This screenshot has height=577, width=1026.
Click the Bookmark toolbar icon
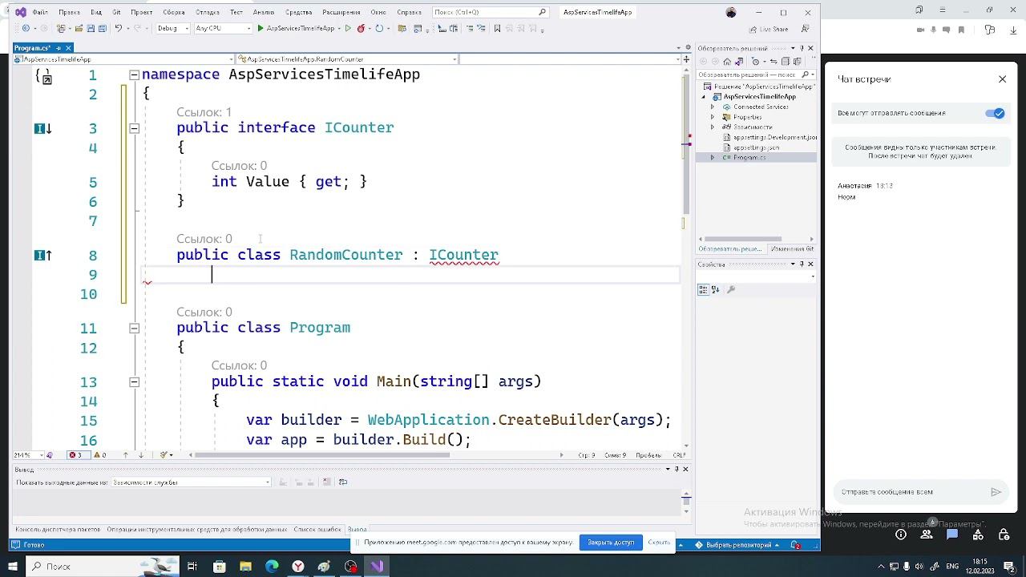pos(497,28)
